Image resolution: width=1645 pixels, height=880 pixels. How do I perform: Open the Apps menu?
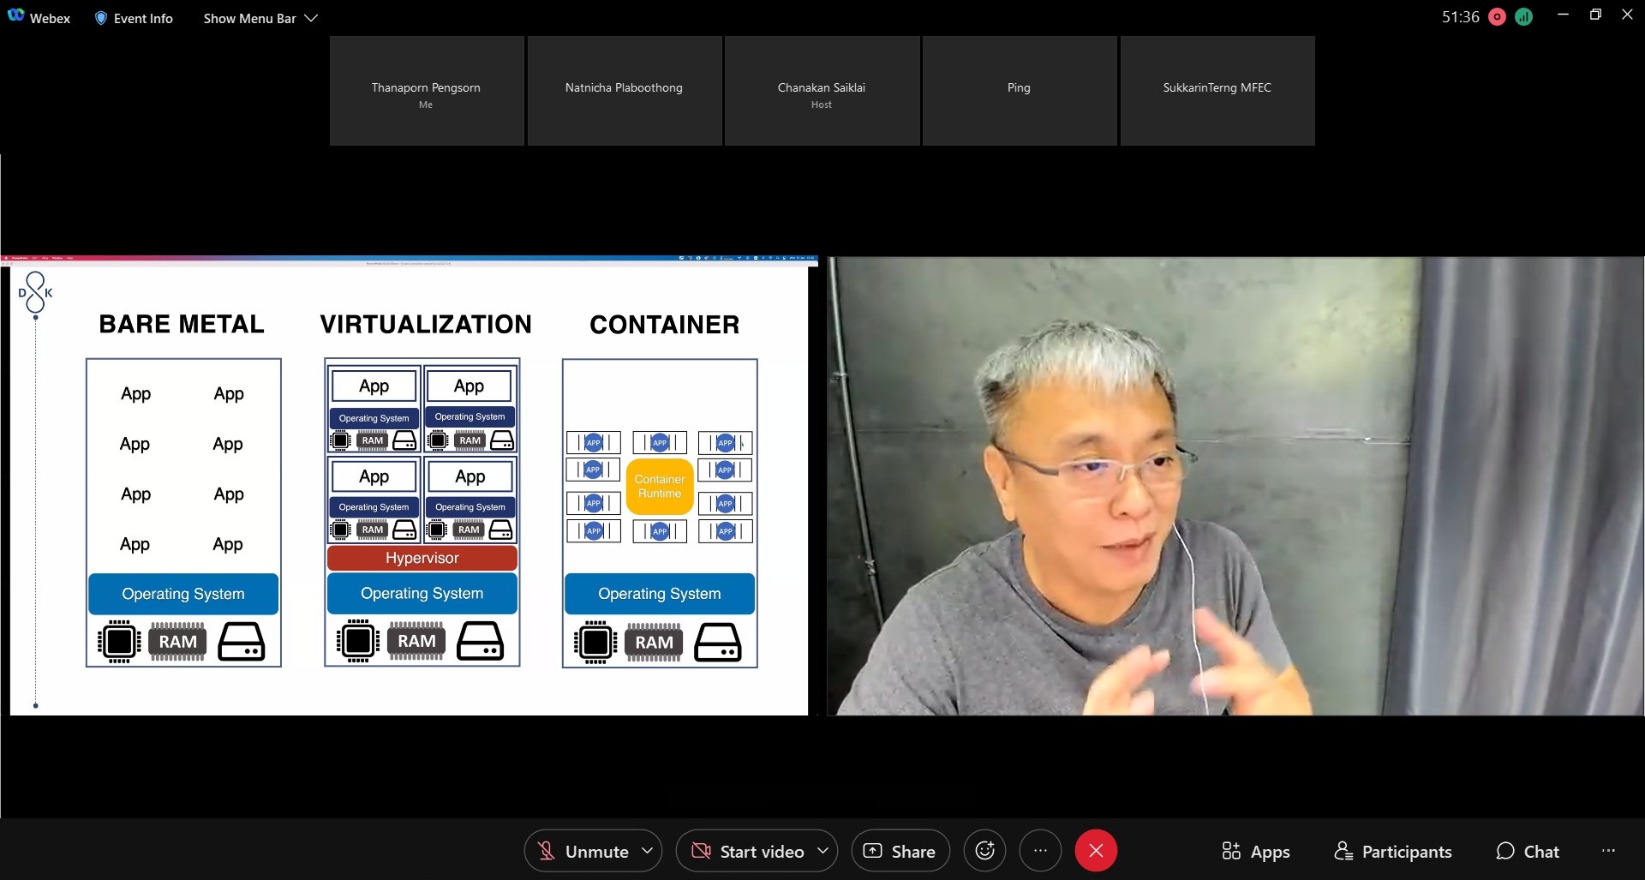coord(1256,851)
